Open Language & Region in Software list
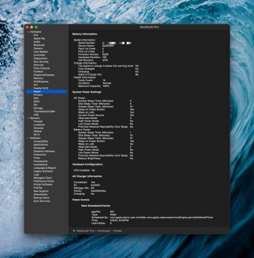Image resolution: width=254 pixels, height=258 pixels. coord(45,168)
